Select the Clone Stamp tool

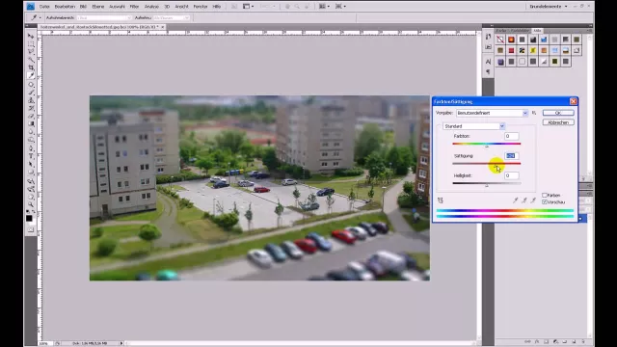31,100
